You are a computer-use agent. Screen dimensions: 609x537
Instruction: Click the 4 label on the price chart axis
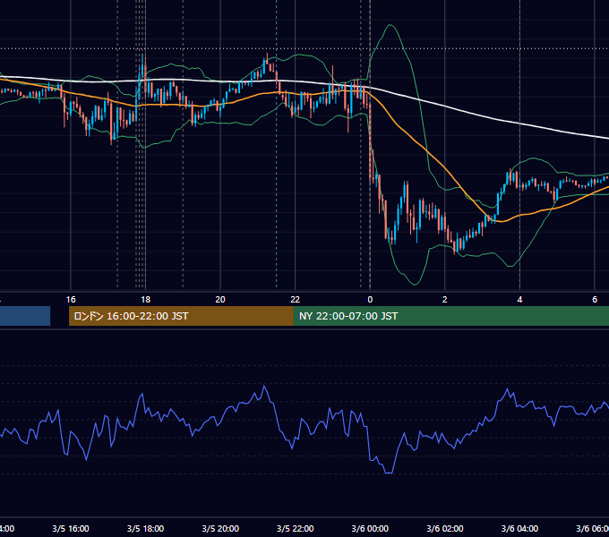[519, 300]
